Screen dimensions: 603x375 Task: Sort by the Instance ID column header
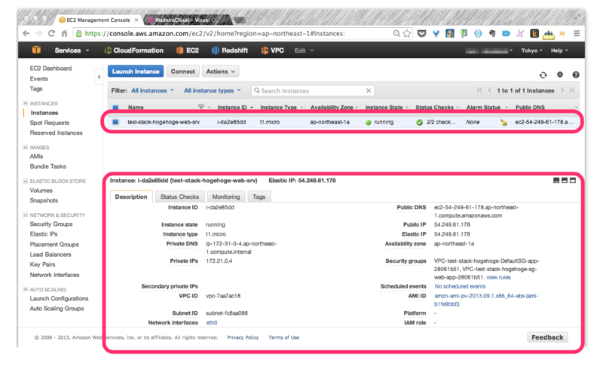(232, 107)
